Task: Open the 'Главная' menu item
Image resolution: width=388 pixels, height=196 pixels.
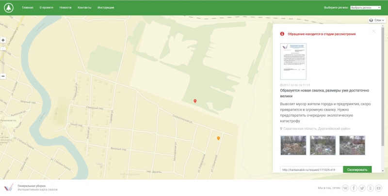Action: tap(28, 8)
